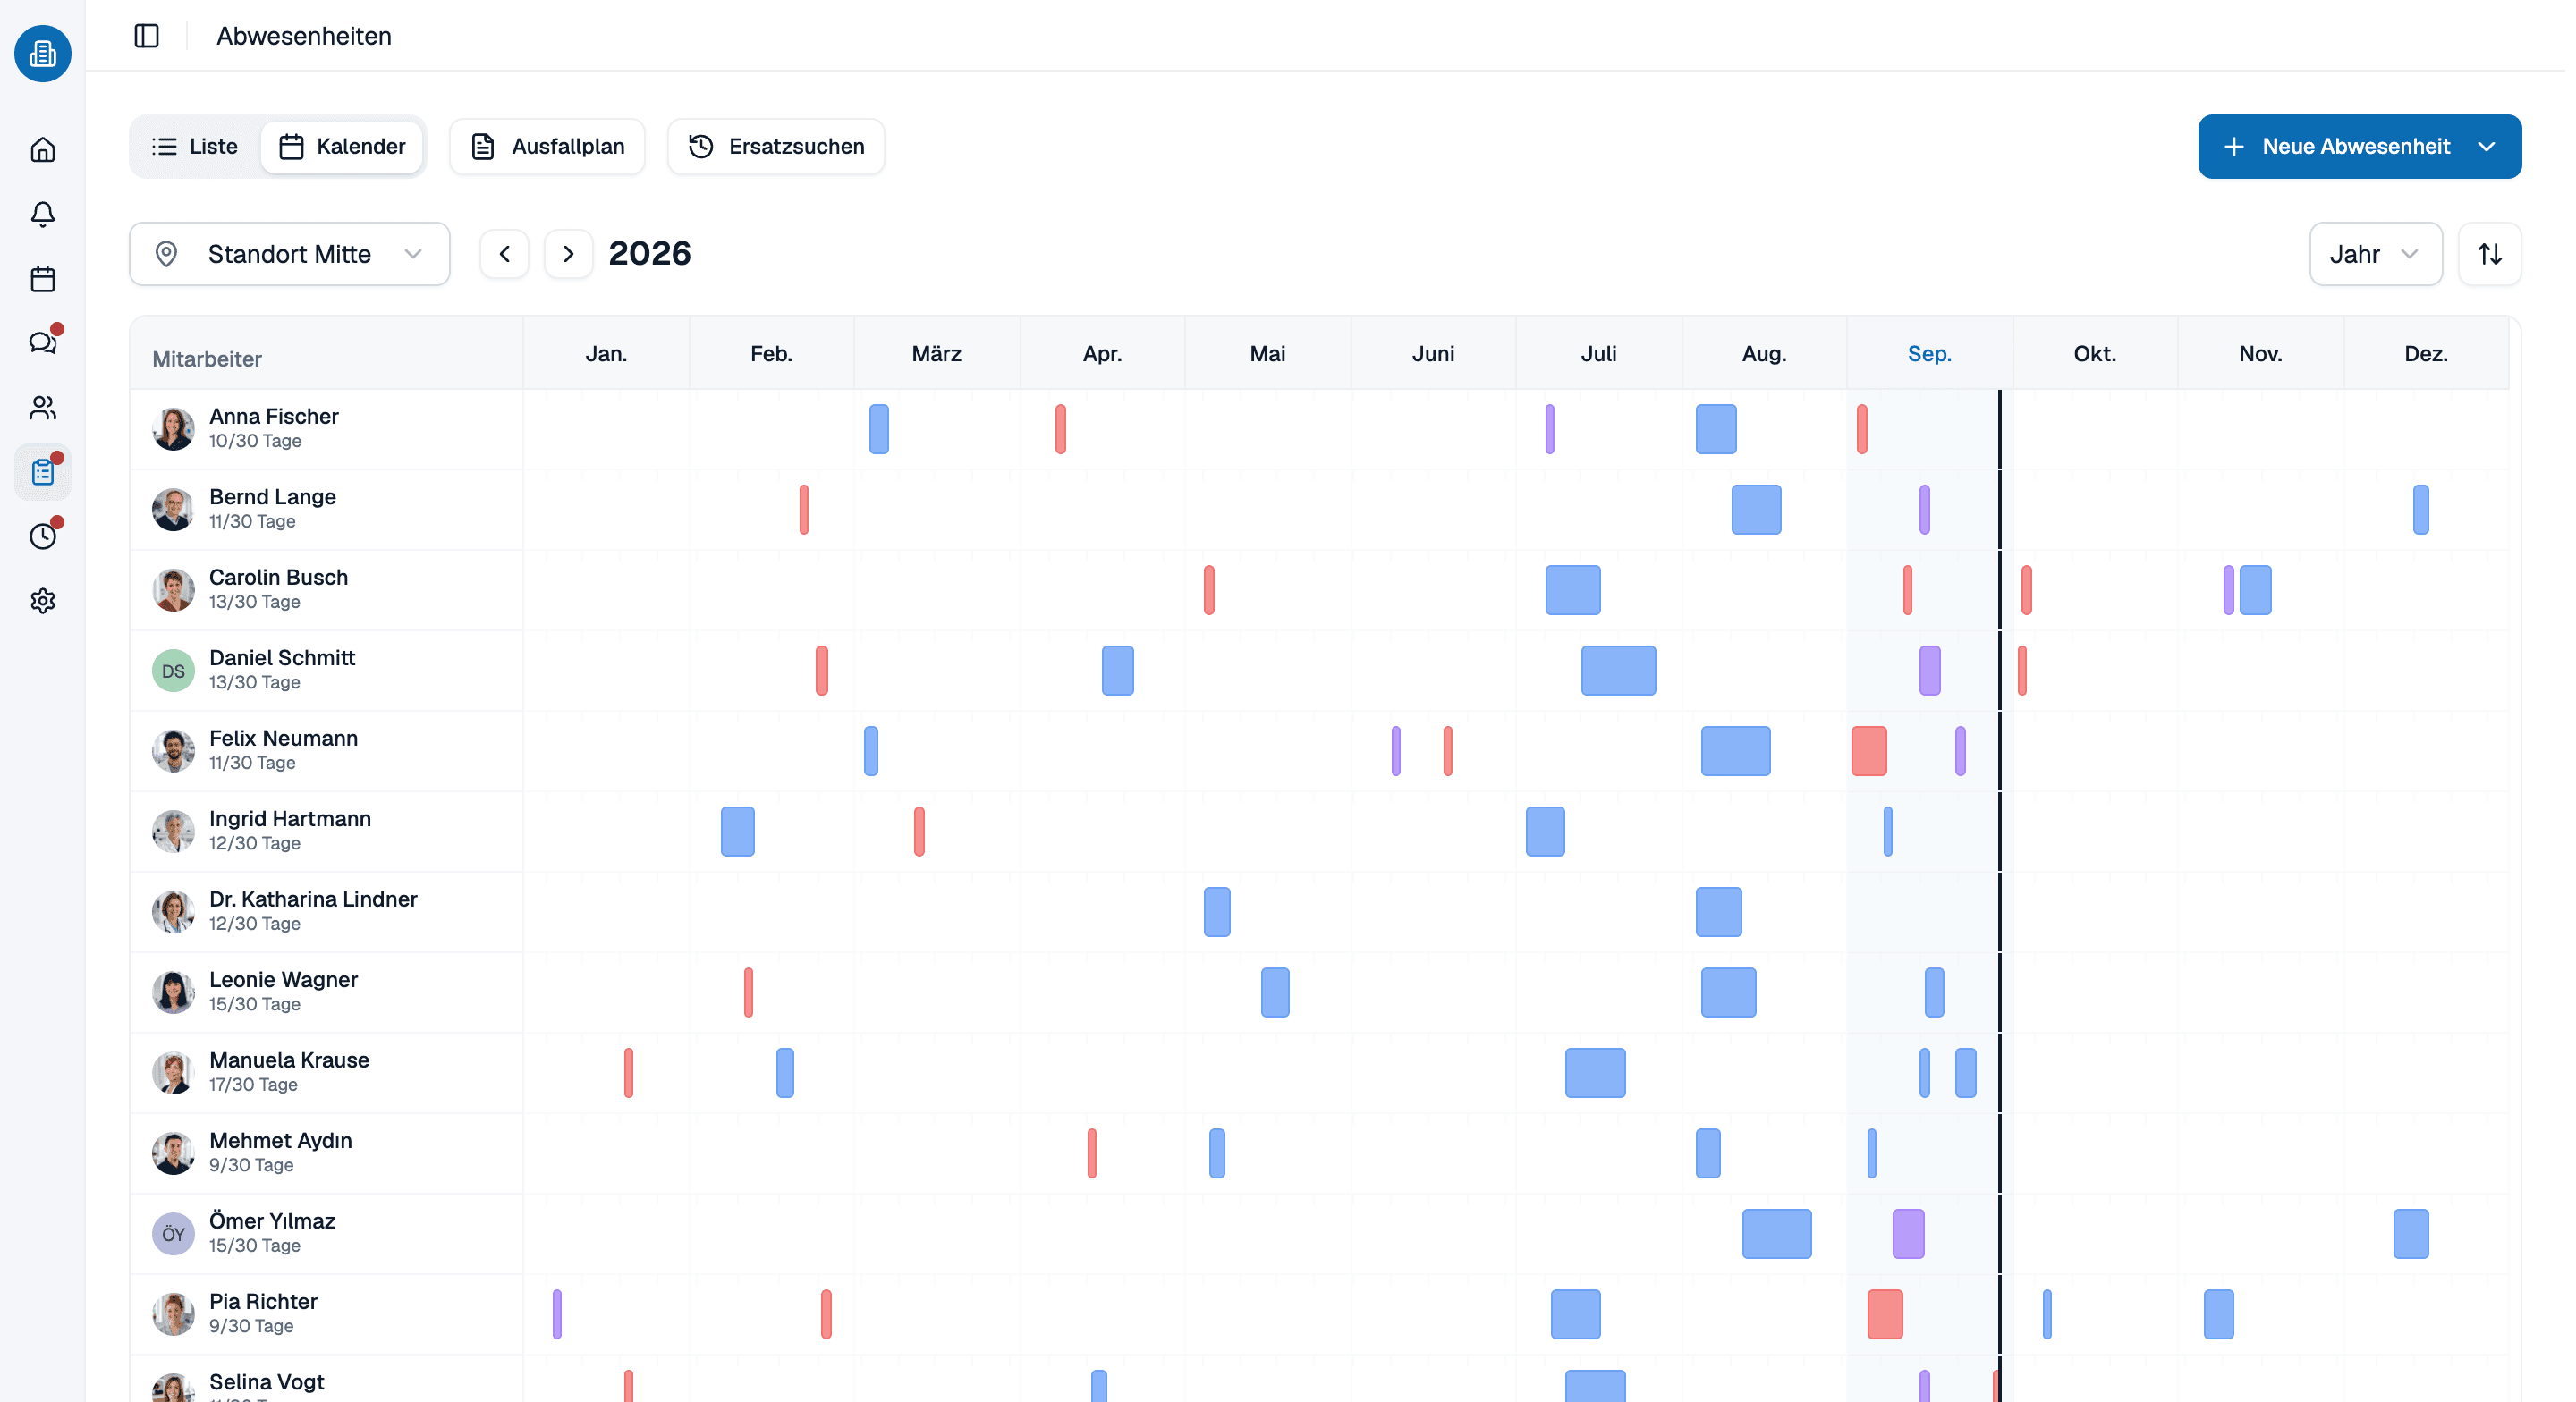Image resolution: width=2576 pixels, height=1402 pixels.
Task: Click Ömer Yılmaz's ÖY avatar
Action: coord(173,1233)
